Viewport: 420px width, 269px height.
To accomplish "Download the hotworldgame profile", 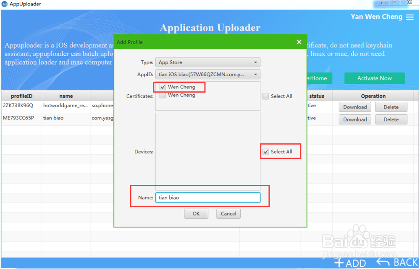I will [x=355, y=107].
